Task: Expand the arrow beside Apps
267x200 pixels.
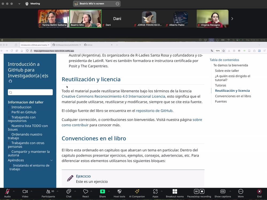Action: 162,191
